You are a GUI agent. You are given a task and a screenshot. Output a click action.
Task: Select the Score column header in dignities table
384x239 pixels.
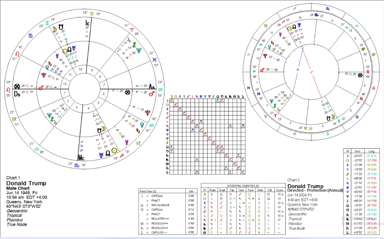pos(279,190)
